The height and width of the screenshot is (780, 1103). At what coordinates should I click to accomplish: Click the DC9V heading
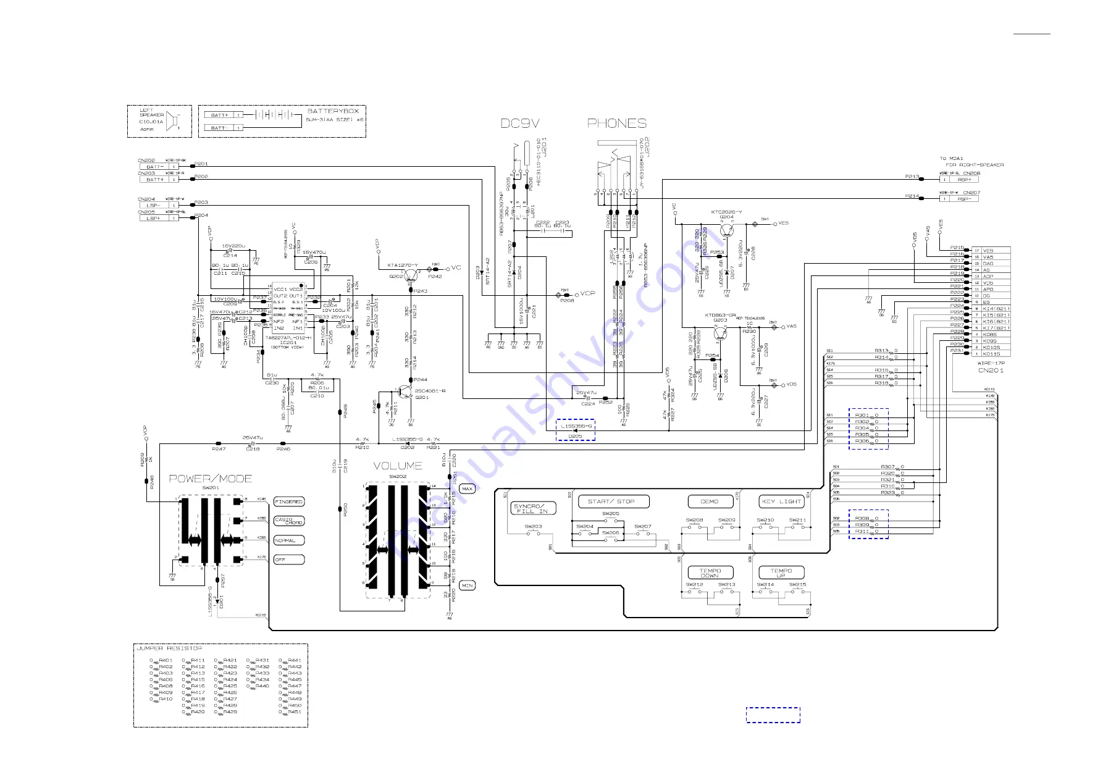point(520,124)
